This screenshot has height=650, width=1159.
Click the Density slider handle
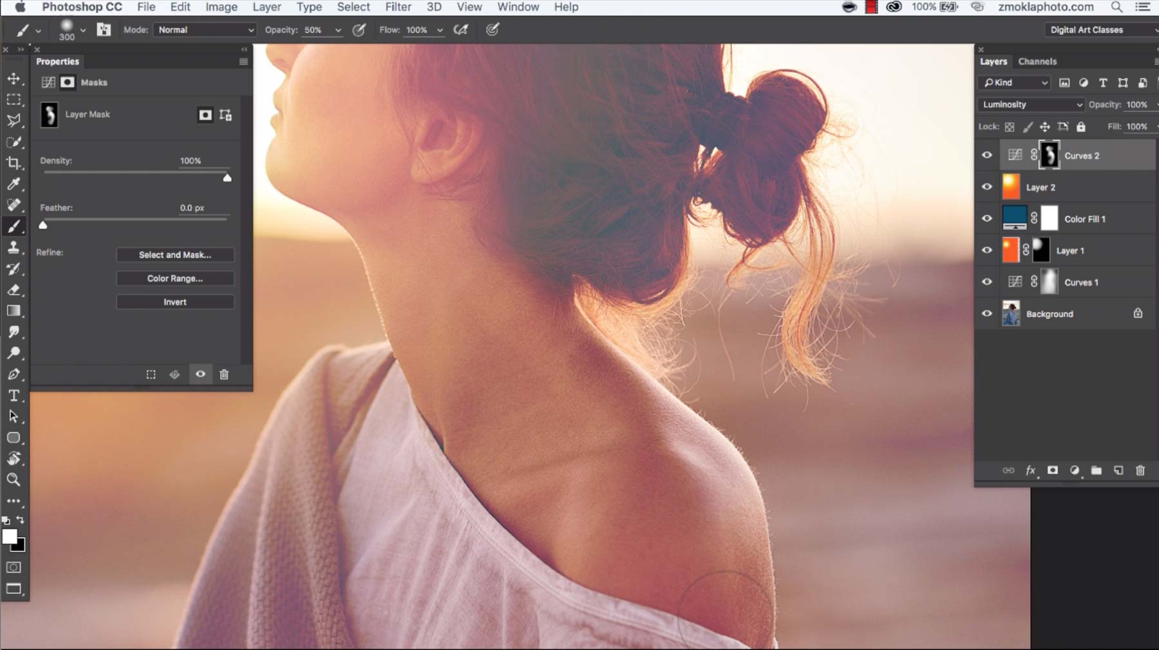click(227, 178)
